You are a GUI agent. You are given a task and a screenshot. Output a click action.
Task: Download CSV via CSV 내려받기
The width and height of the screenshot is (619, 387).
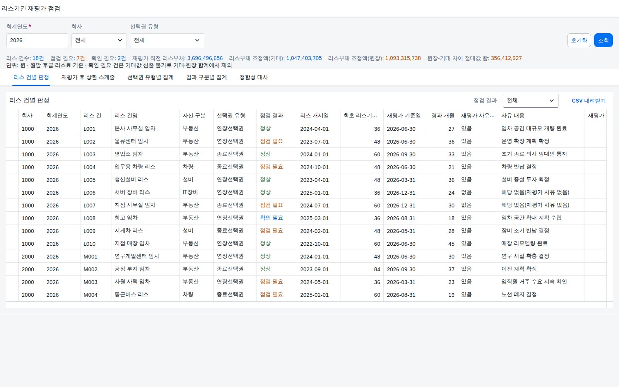[588, 101]
